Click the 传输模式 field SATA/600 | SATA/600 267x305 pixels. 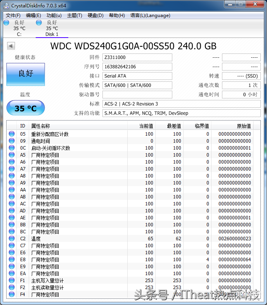(137, 85)
